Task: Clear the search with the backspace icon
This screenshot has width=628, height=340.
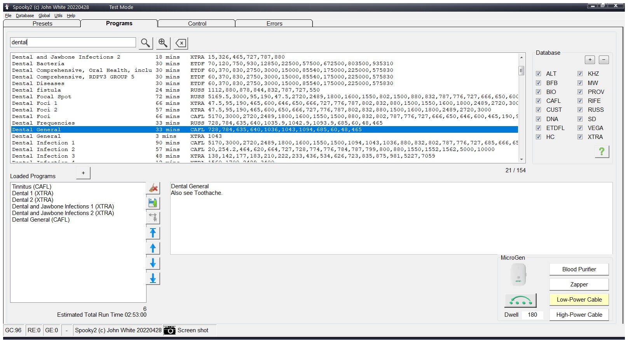Action: [181, 43]
